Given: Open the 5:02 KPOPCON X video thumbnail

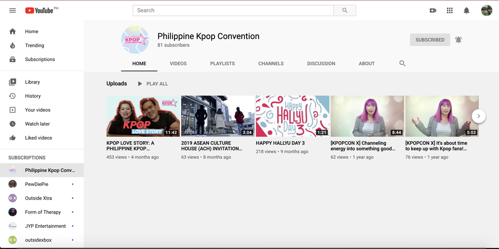Looking at the screenshot, I should coord(442,116).
